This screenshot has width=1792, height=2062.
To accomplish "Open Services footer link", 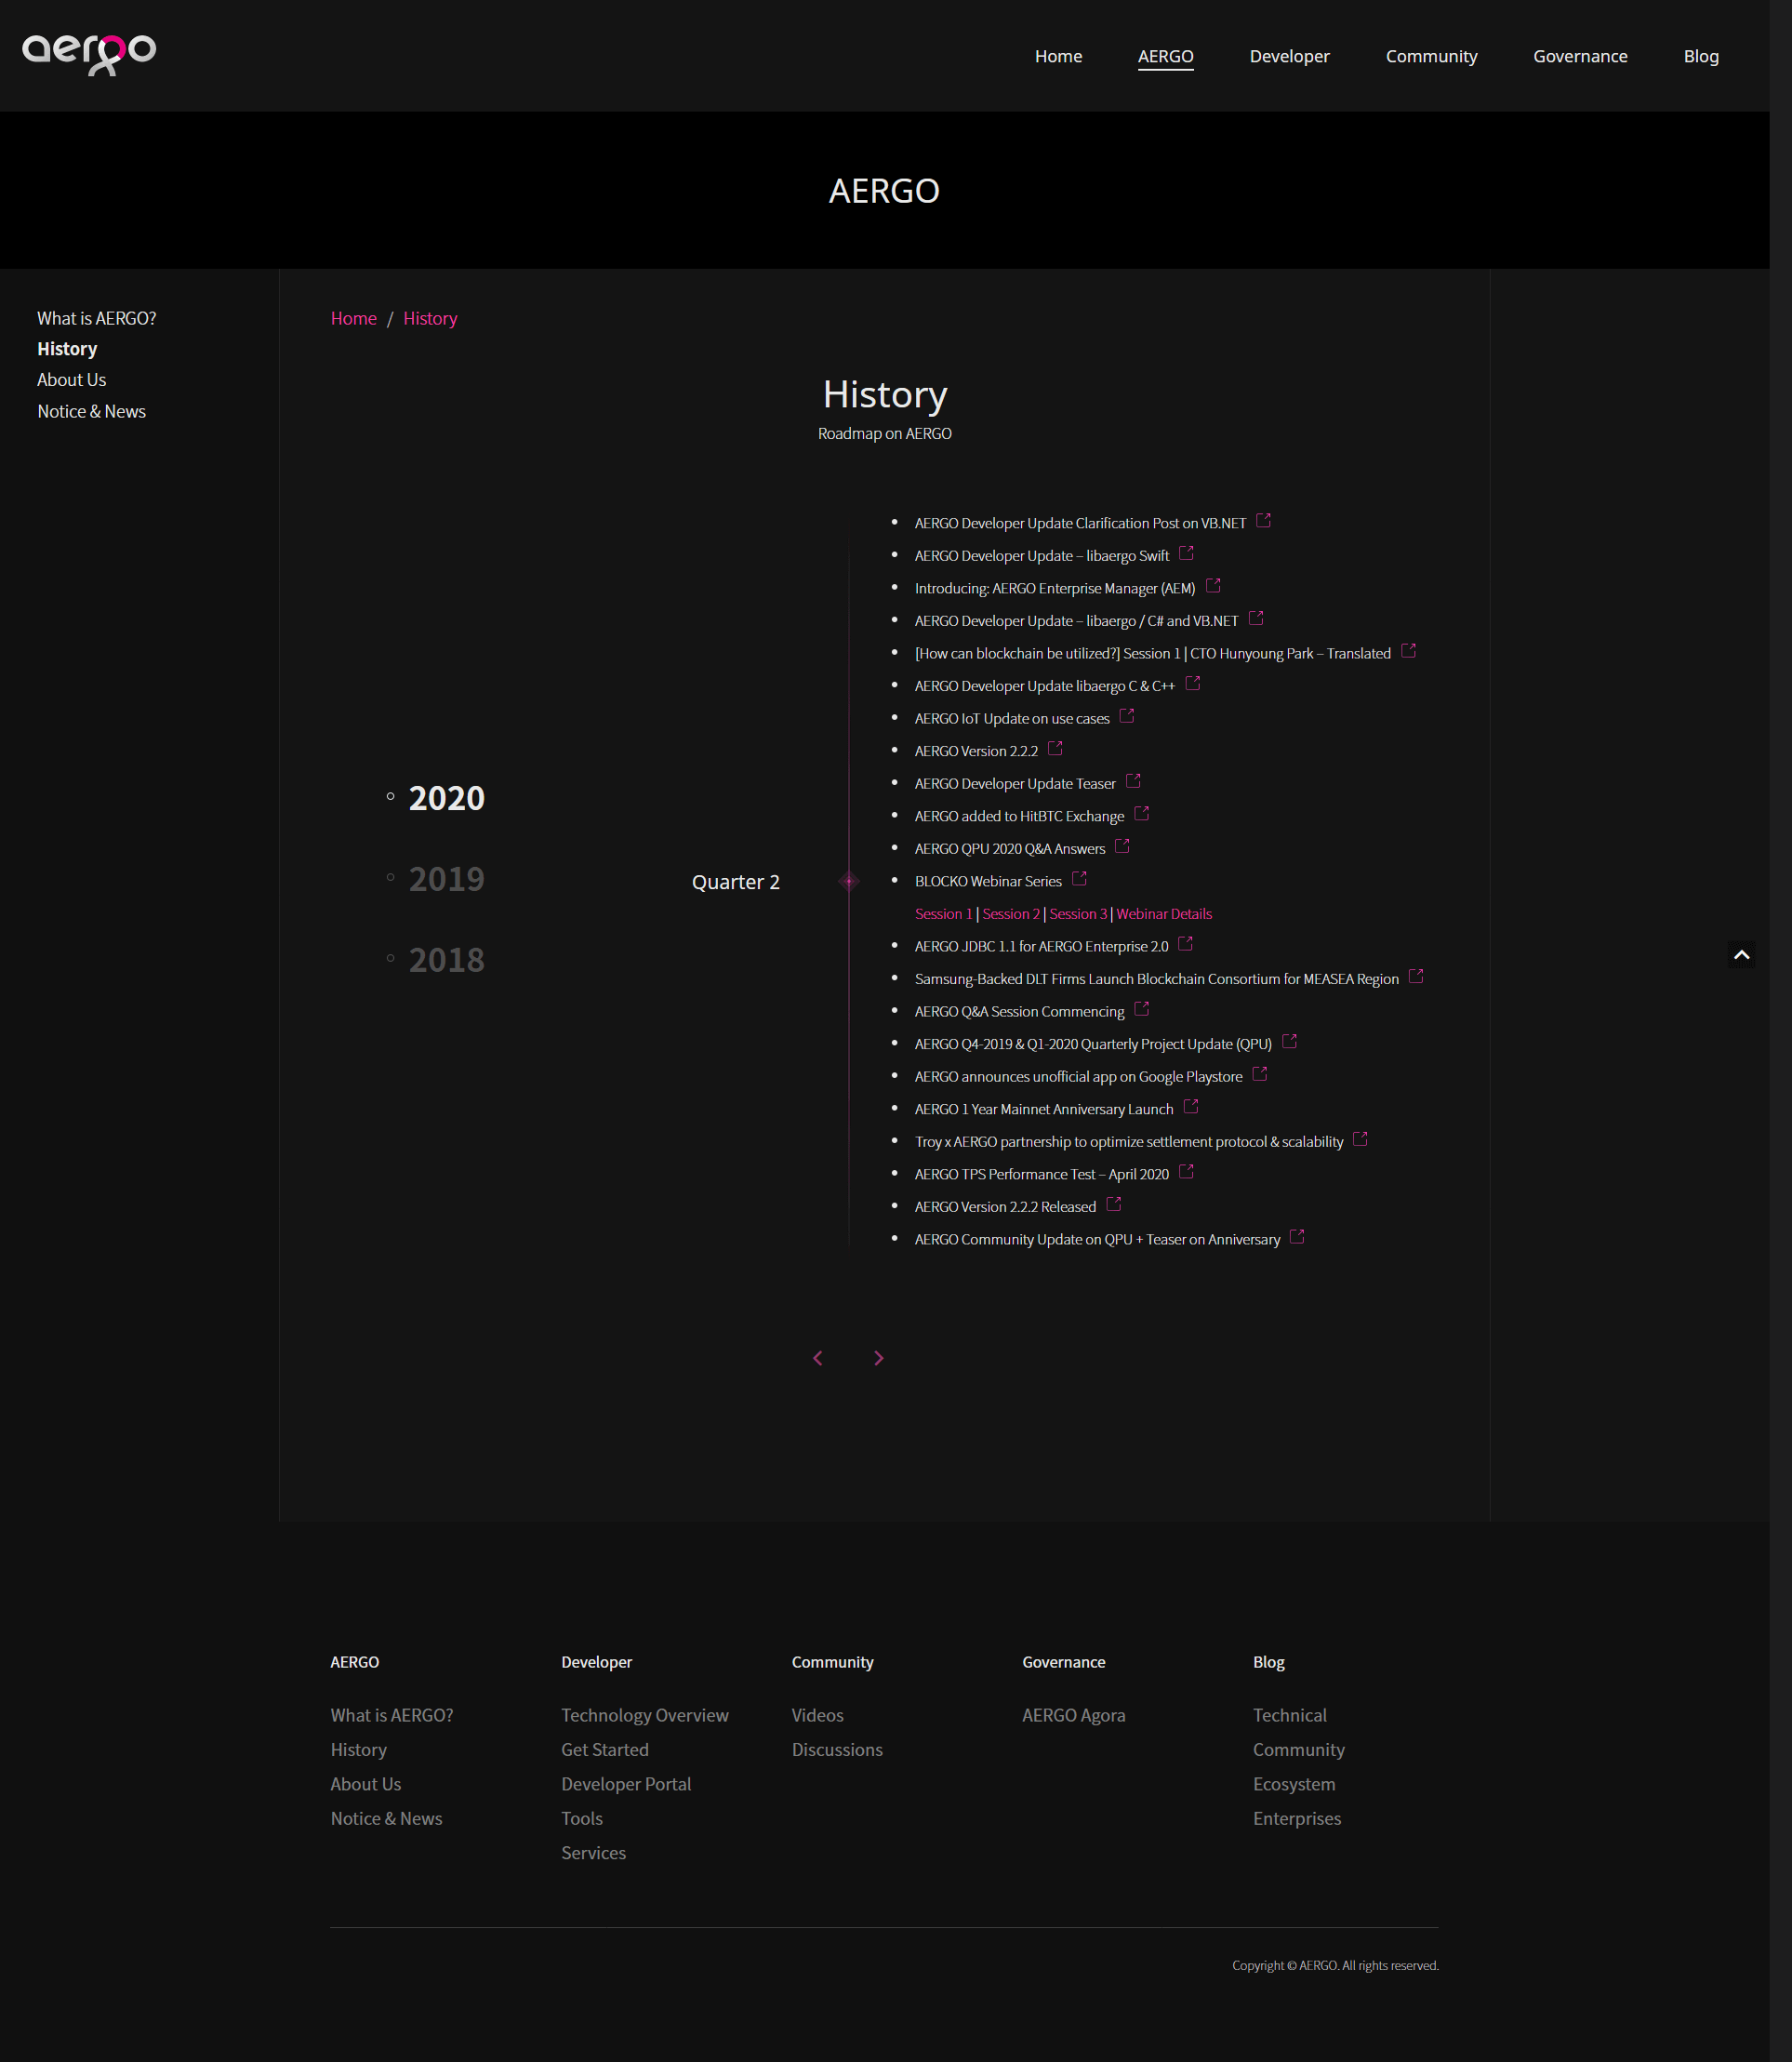I will [x=594, y=1853].
